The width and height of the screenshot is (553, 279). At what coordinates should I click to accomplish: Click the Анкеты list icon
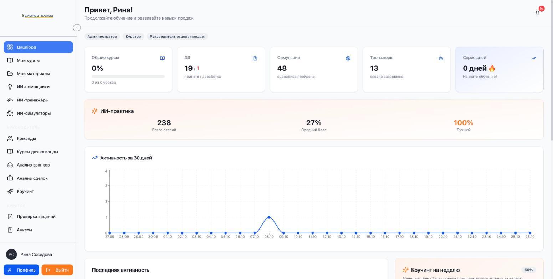tap(10, 230)
